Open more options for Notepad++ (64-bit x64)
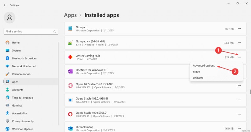This screenshot has width=251, height=132. pyautogui.click(x=239, y=43)
